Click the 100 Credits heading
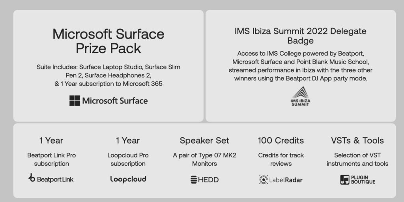Image resolution: width=404 pixels, height=202 pixels. [x=281, y=140]
